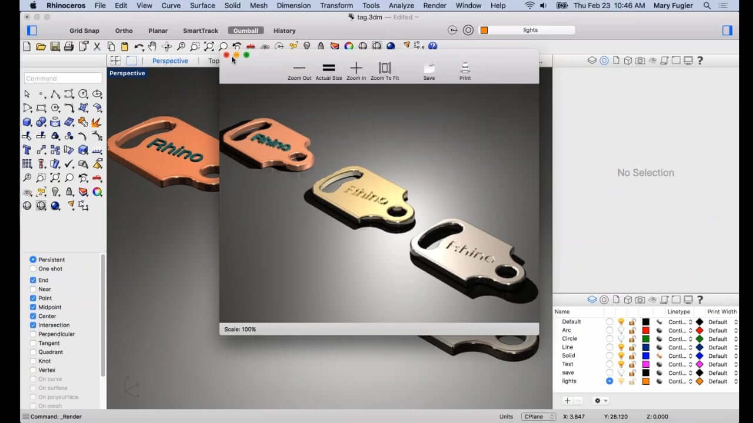753x423 pixels.
Task: Uncheck the Midpoint object snap
Action: tap(33, 307)
